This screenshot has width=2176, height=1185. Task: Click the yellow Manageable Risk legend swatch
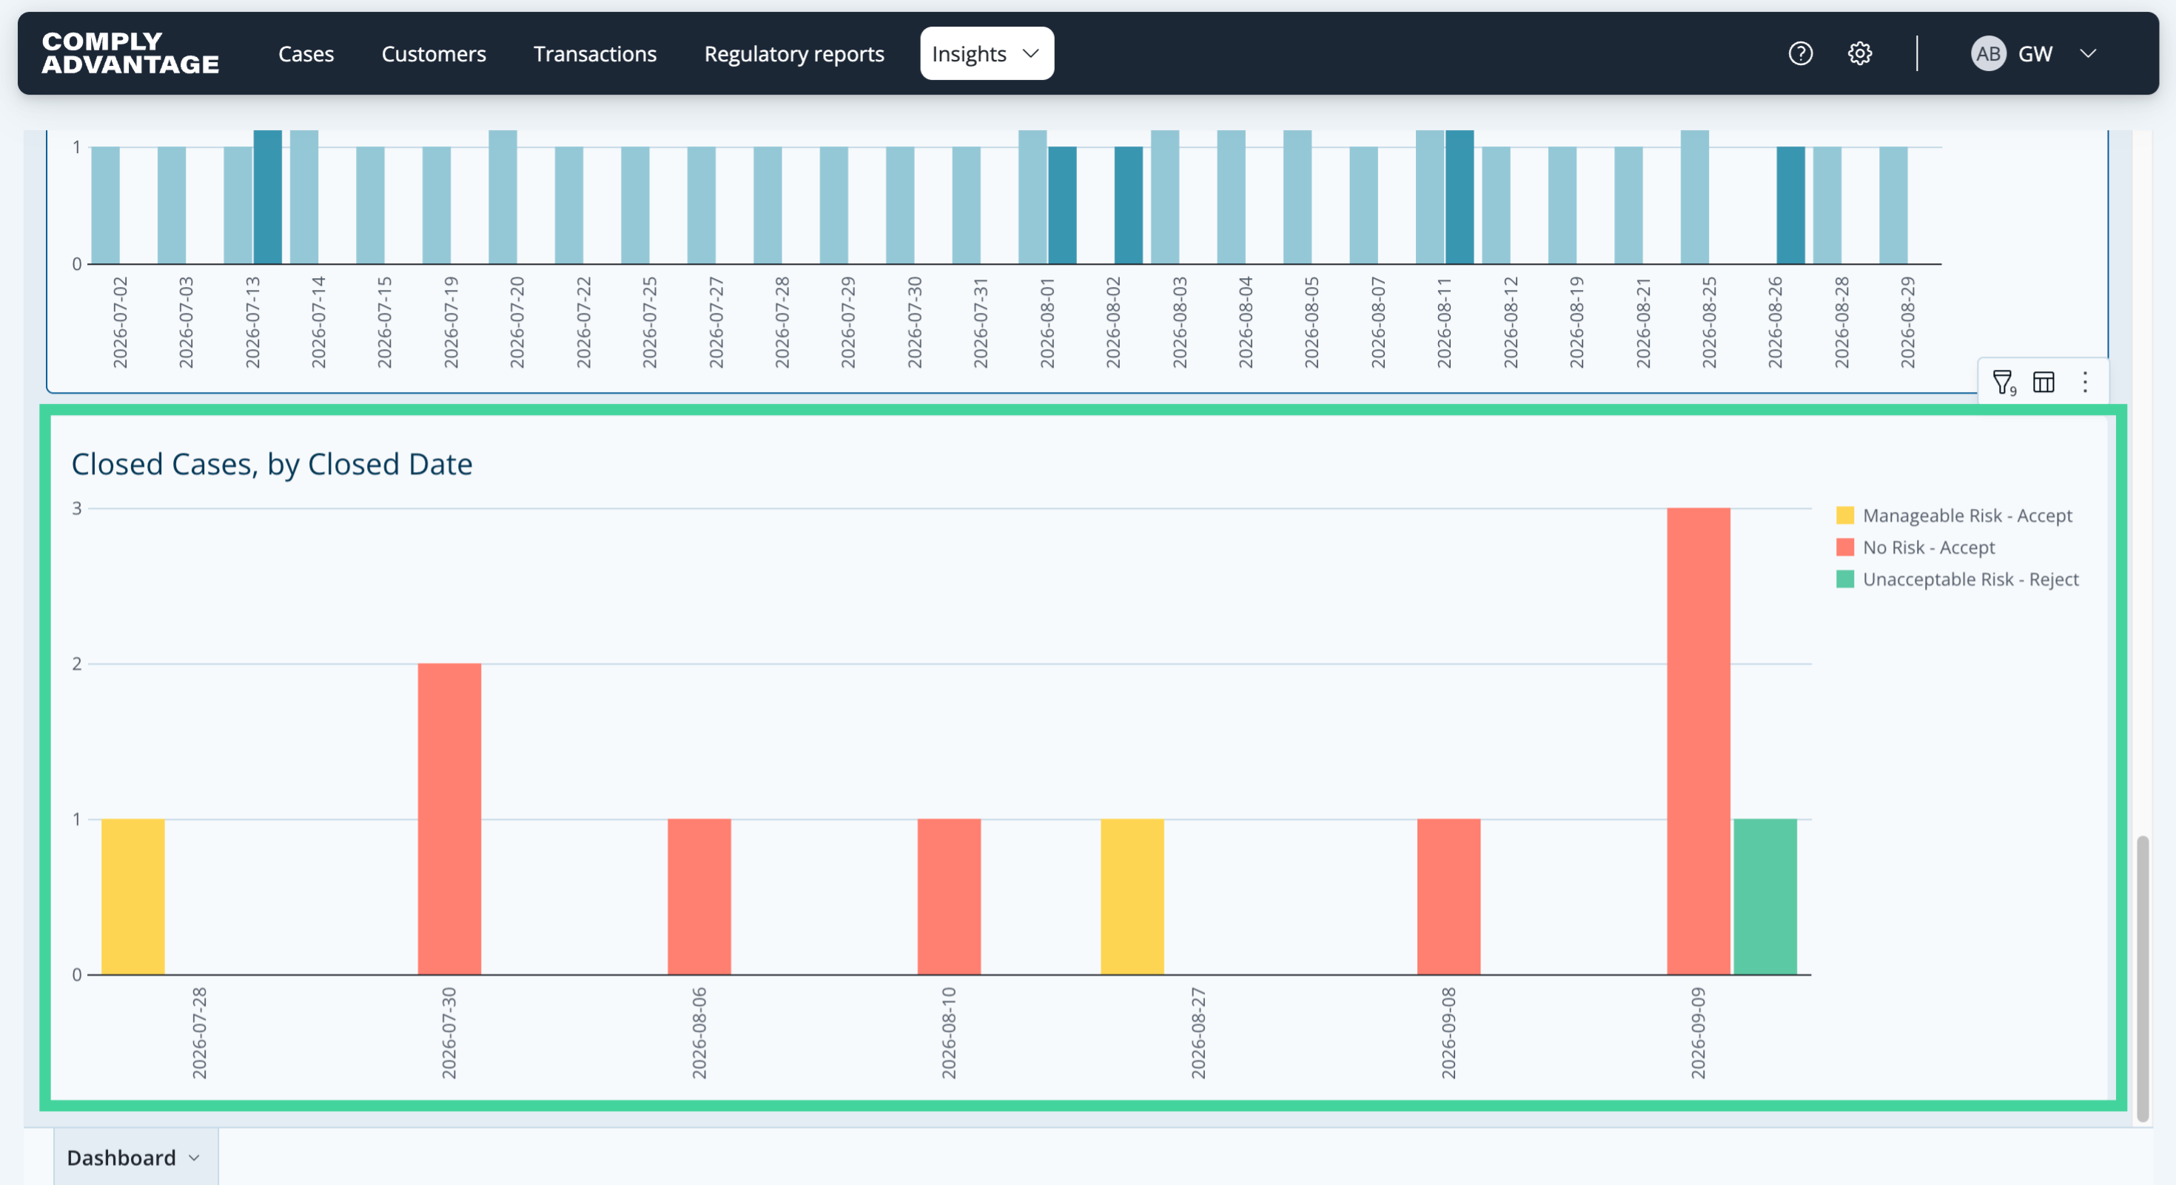click(x=1845, y=515)
